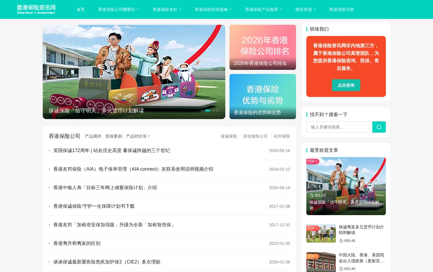433x272 pixels.
Task: Click 联络我们 sidebar heading
Action: (319, 29)
